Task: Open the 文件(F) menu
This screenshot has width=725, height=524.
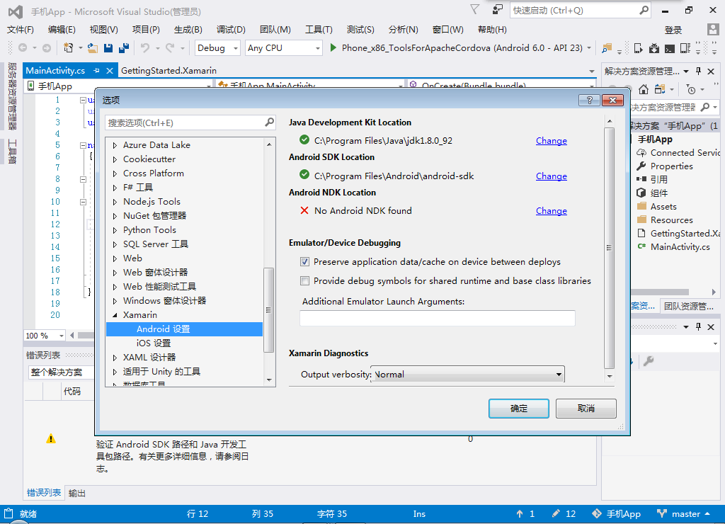Action: (21, 30)
